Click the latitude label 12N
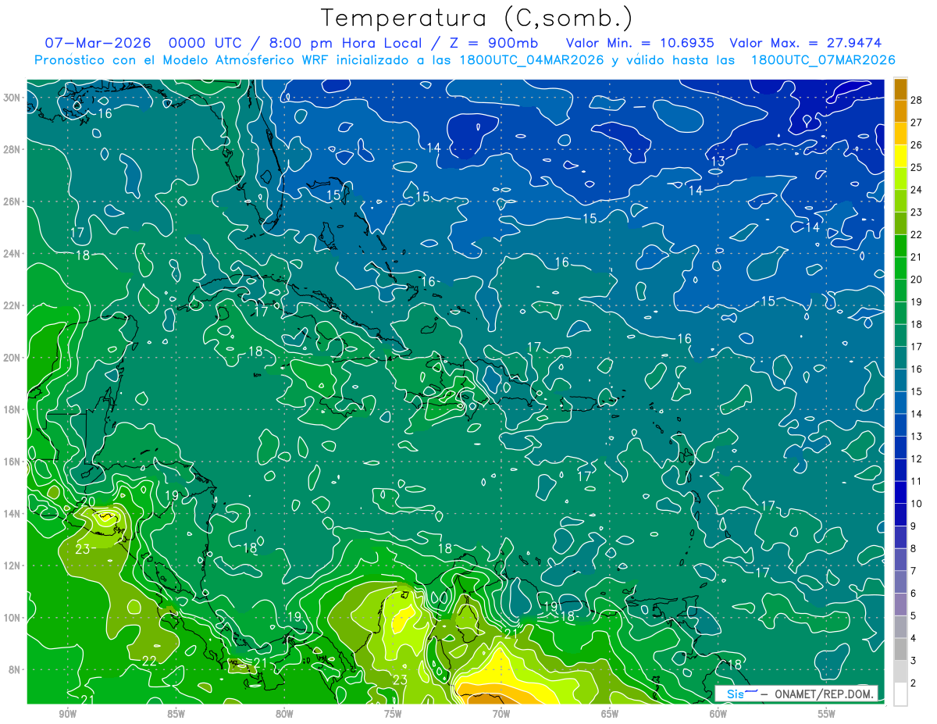Image resolution: width=937 pixels, height=724 pixels. [x=12, y=565]
